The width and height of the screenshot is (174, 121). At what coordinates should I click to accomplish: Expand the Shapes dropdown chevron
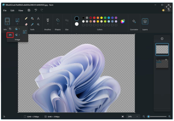coord(58,24)
